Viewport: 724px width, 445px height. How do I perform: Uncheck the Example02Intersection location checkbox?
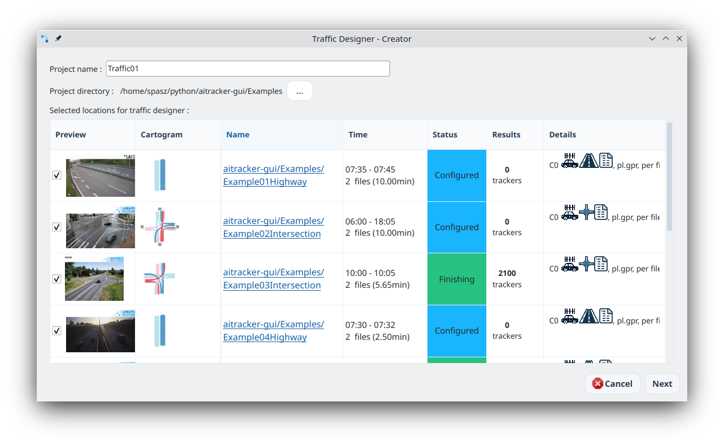point(56,227)
